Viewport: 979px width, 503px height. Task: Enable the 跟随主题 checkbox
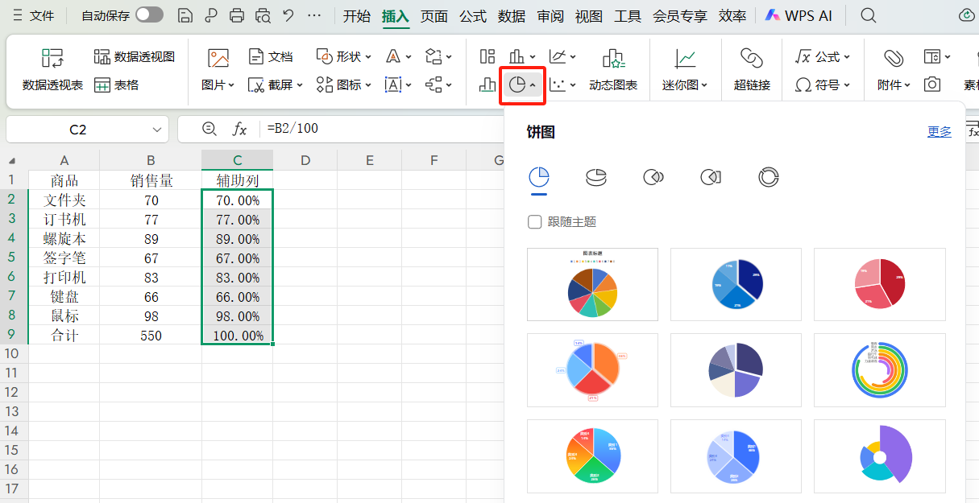(x=534, y=221)
